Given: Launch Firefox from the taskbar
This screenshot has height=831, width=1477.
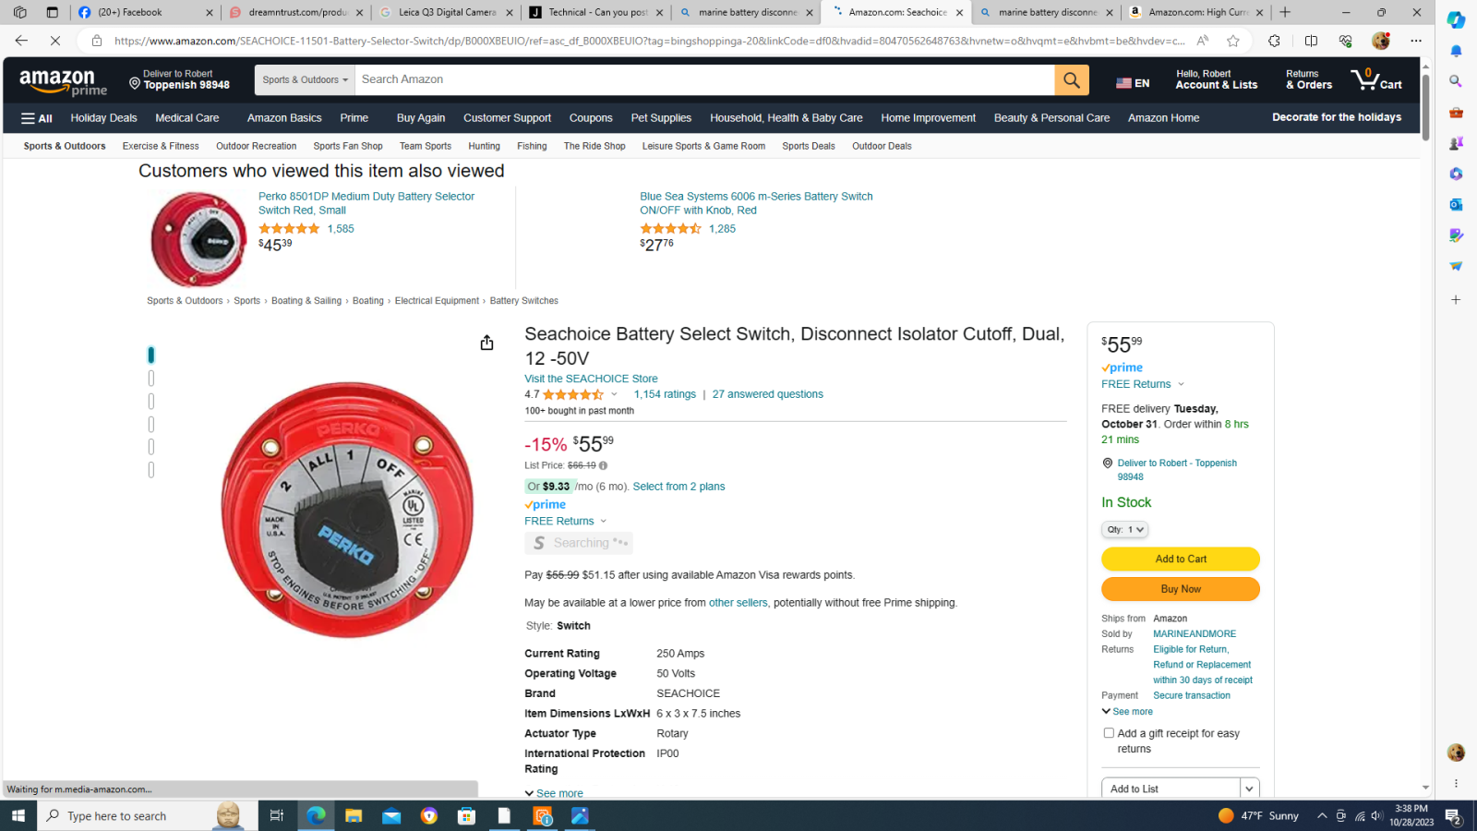Looking at the screenshot, I should point(429,815).
